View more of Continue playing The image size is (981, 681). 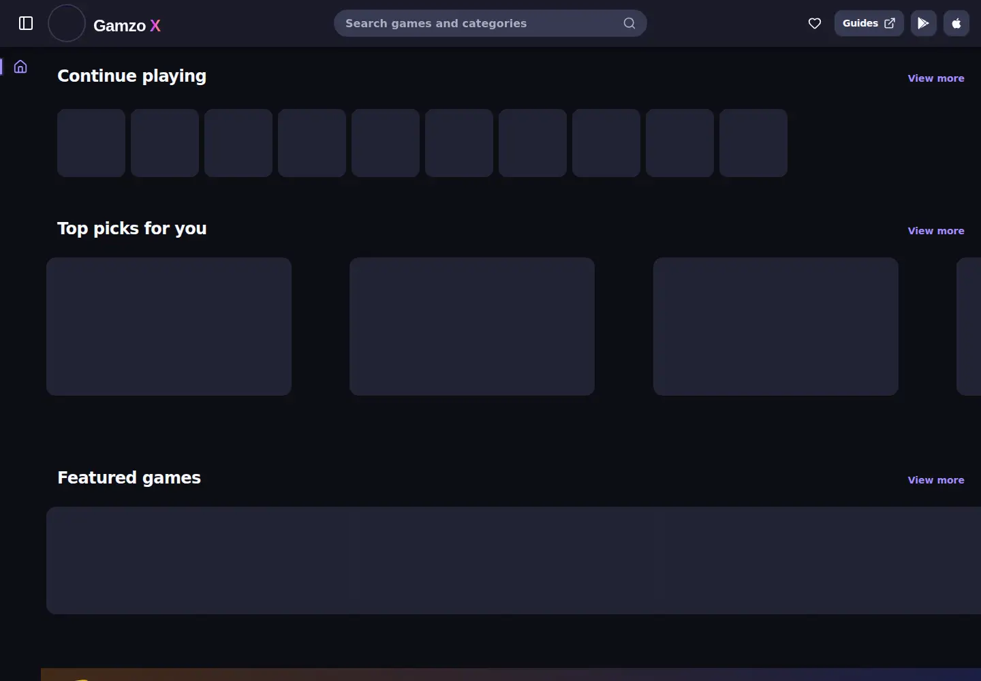pos(935,78)
